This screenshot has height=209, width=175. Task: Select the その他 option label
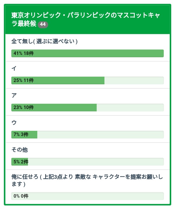[x=19, y=150]
